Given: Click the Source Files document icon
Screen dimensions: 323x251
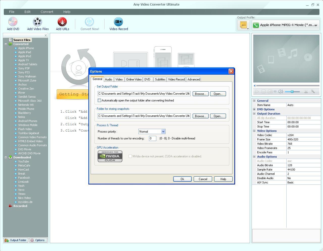Looking at the screenshot, I should [10, 40].
